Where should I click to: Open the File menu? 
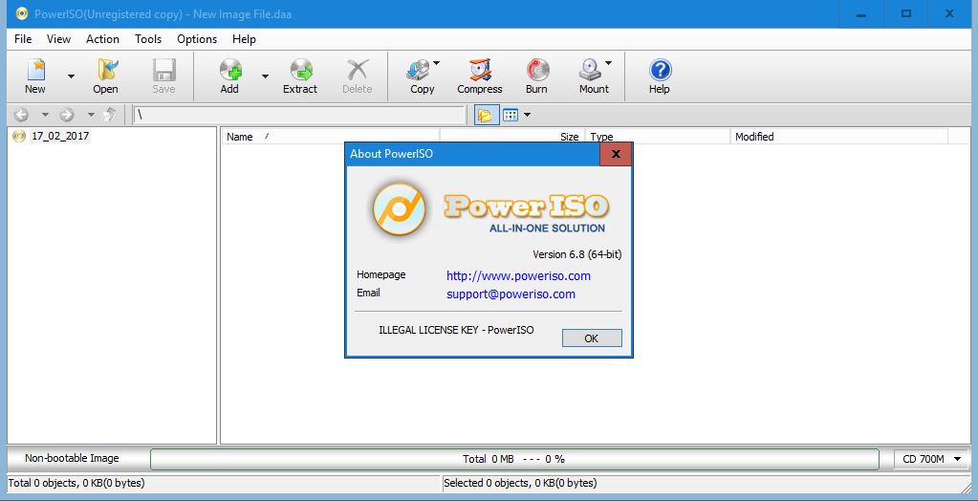23,38
